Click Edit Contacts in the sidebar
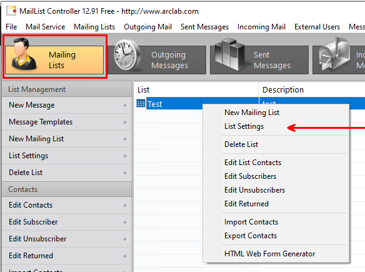The image size is (365, 272). coord(67,205)
